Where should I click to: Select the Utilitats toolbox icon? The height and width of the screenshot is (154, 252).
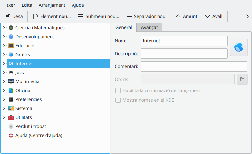point(11,117)
